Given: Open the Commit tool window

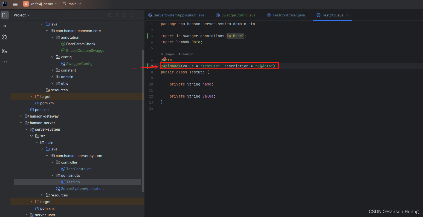Looking at the screenshot, I should pyautogui.click(x=5, y=26).
